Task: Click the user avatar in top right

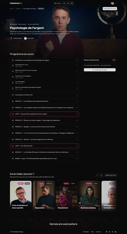Action: point(112,3)
